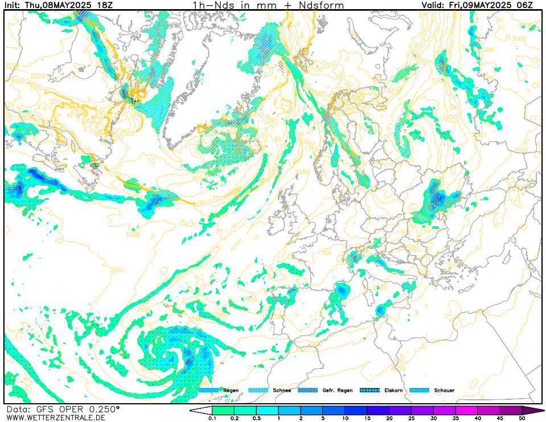The width and height of the screenshot is (546, 422).
Task: Click the 25–30 color scale segment
Action: pos(422,411)
